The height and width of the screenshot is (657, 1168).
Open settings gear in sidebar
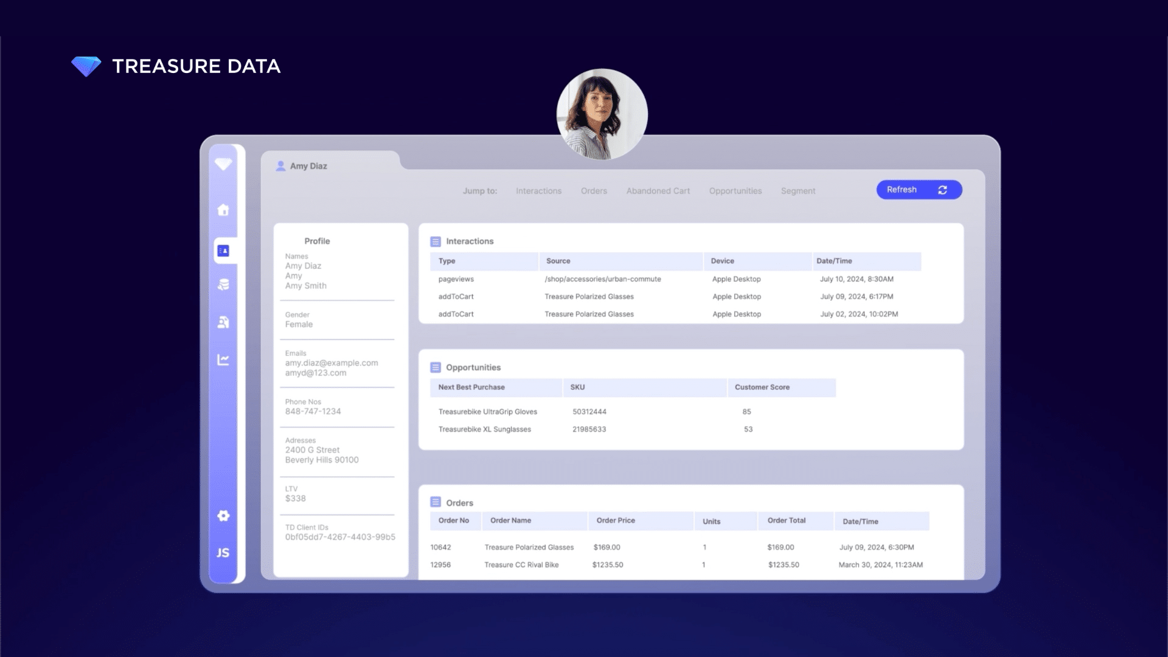pyautogui.click(x=223, y=516)
